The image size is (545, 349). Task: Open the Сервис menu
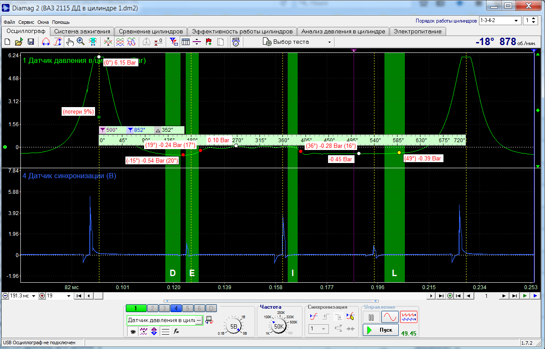pyautogui.click(x=26, y=22)
